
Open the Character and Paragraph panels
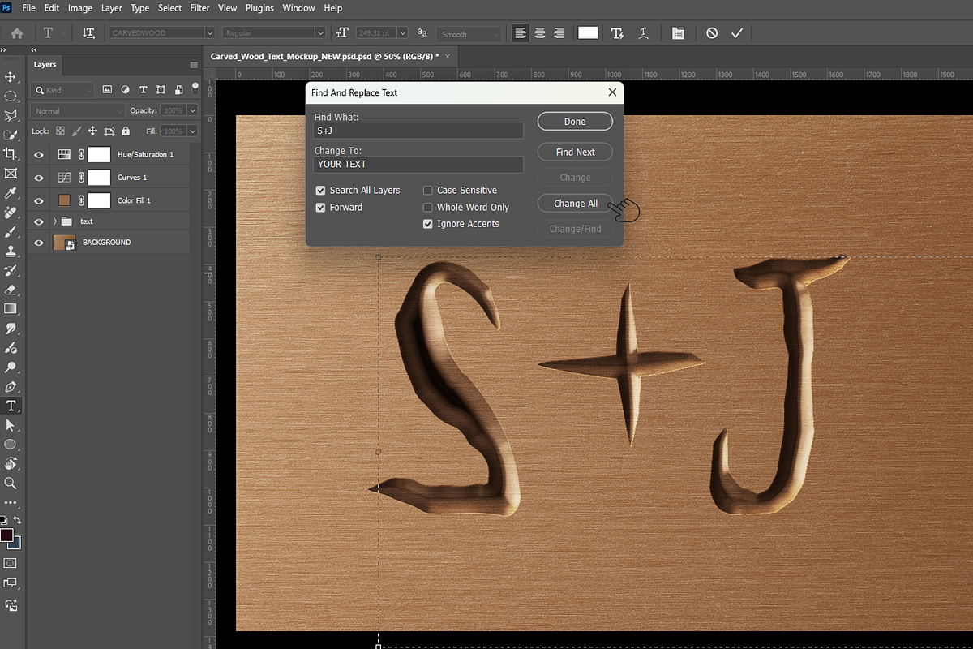point(678,33)
